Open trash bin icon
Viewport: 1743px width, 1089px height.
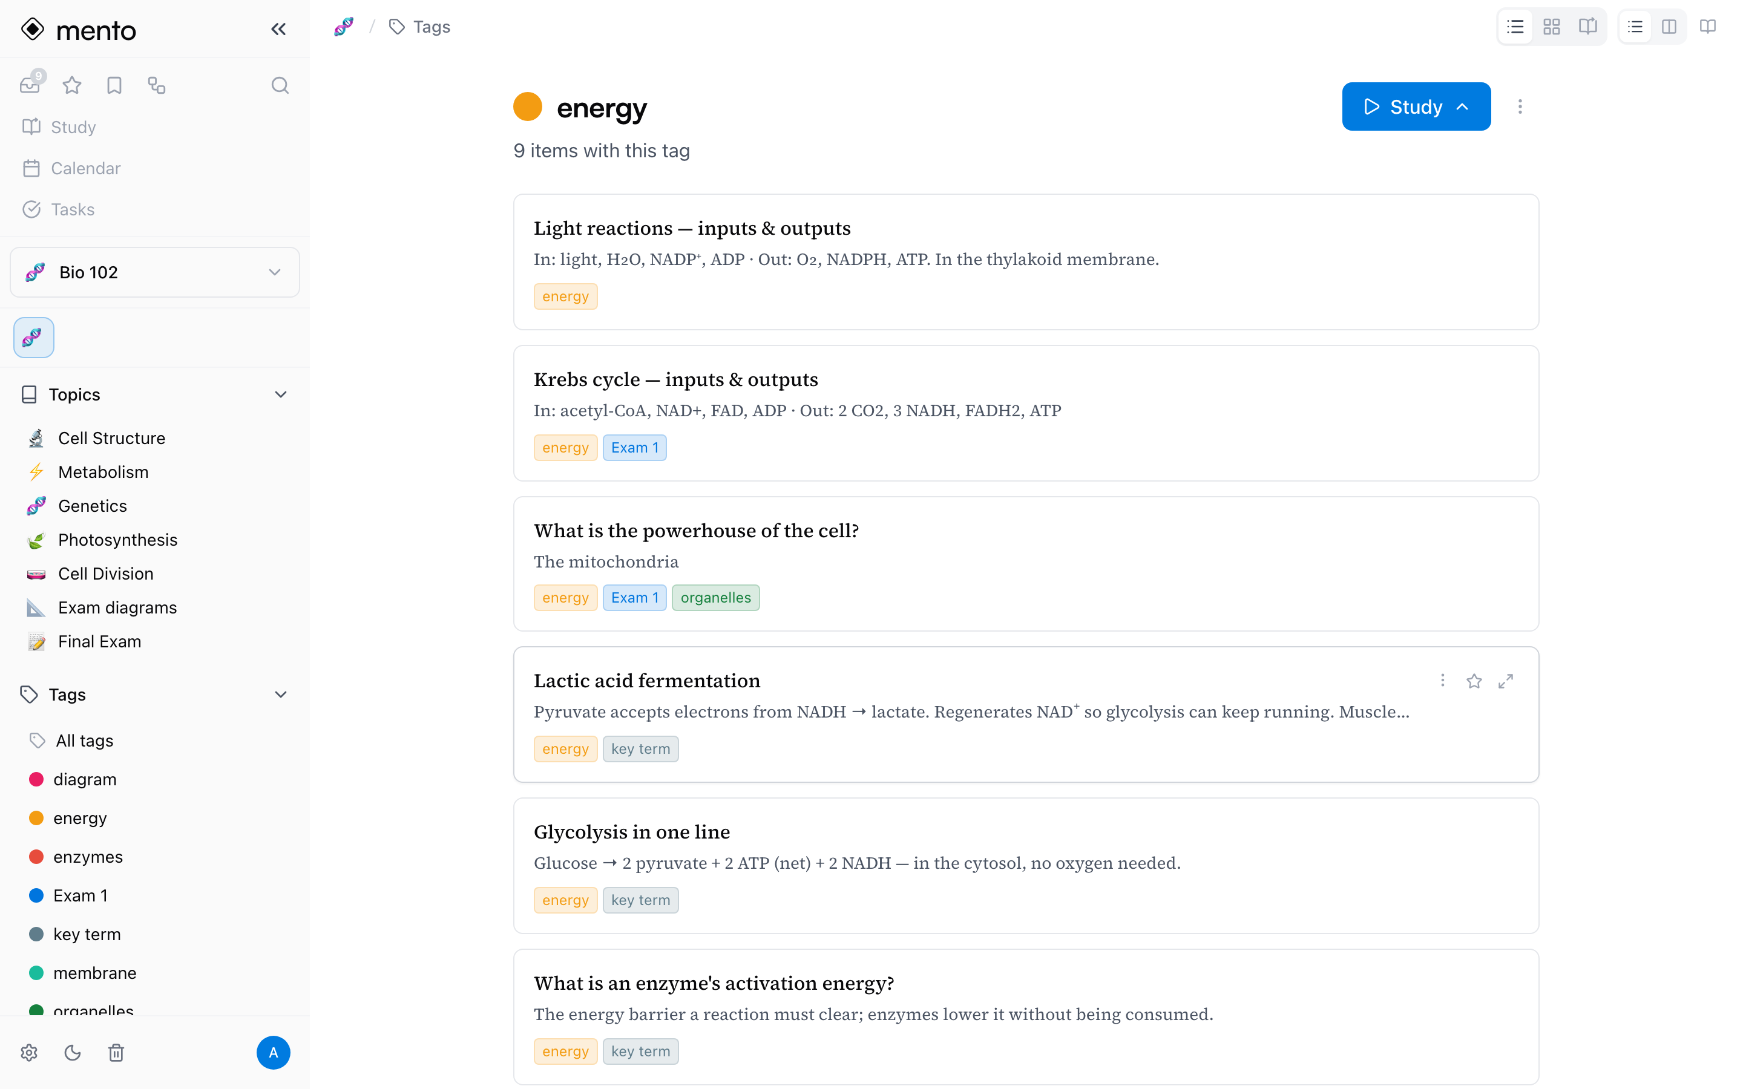click(116, 1053)
